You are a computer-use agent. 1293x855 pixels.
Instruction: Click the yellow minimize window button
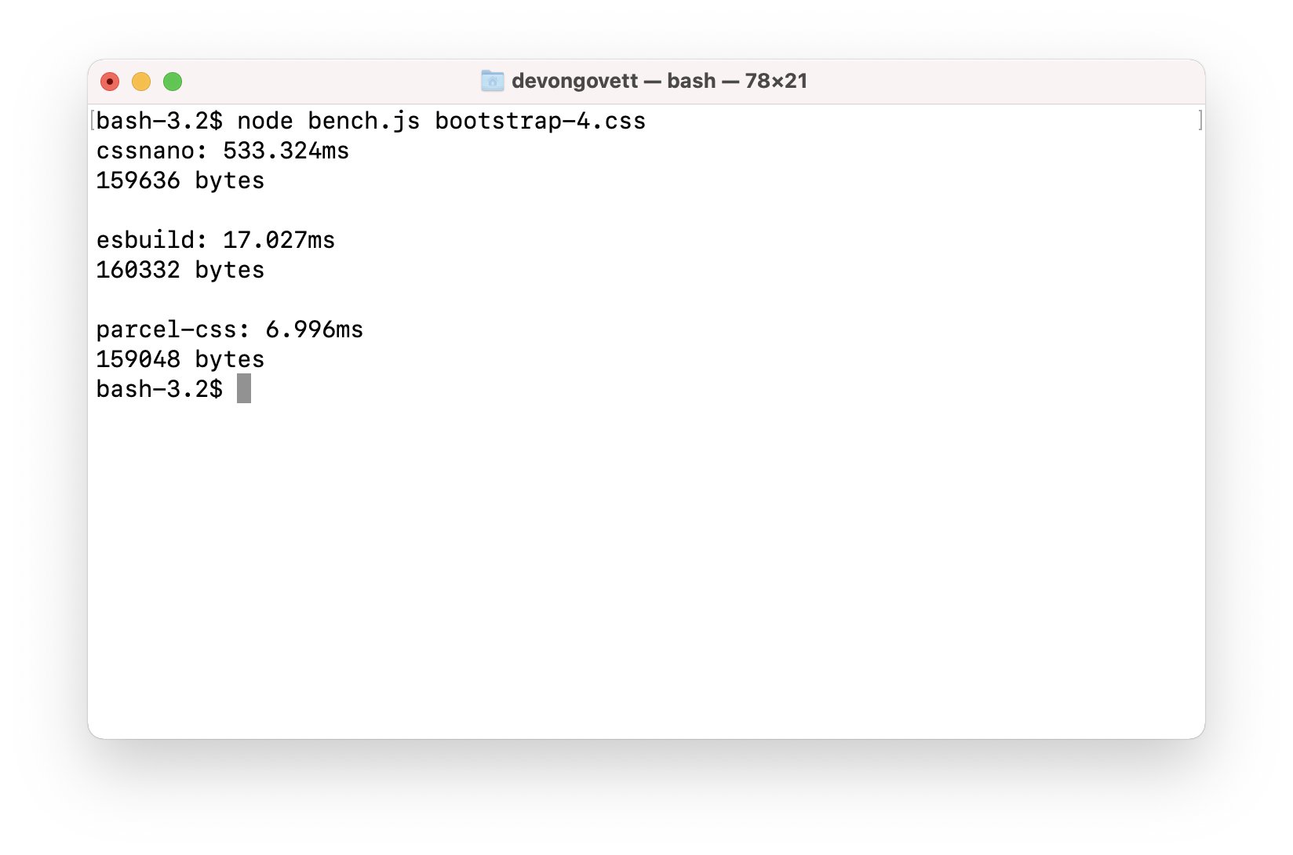tap(141, 82)
